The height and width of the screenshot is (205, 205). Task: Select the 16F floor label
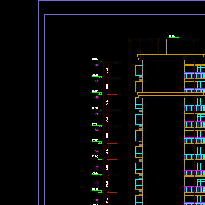click(x=97, y=98)
